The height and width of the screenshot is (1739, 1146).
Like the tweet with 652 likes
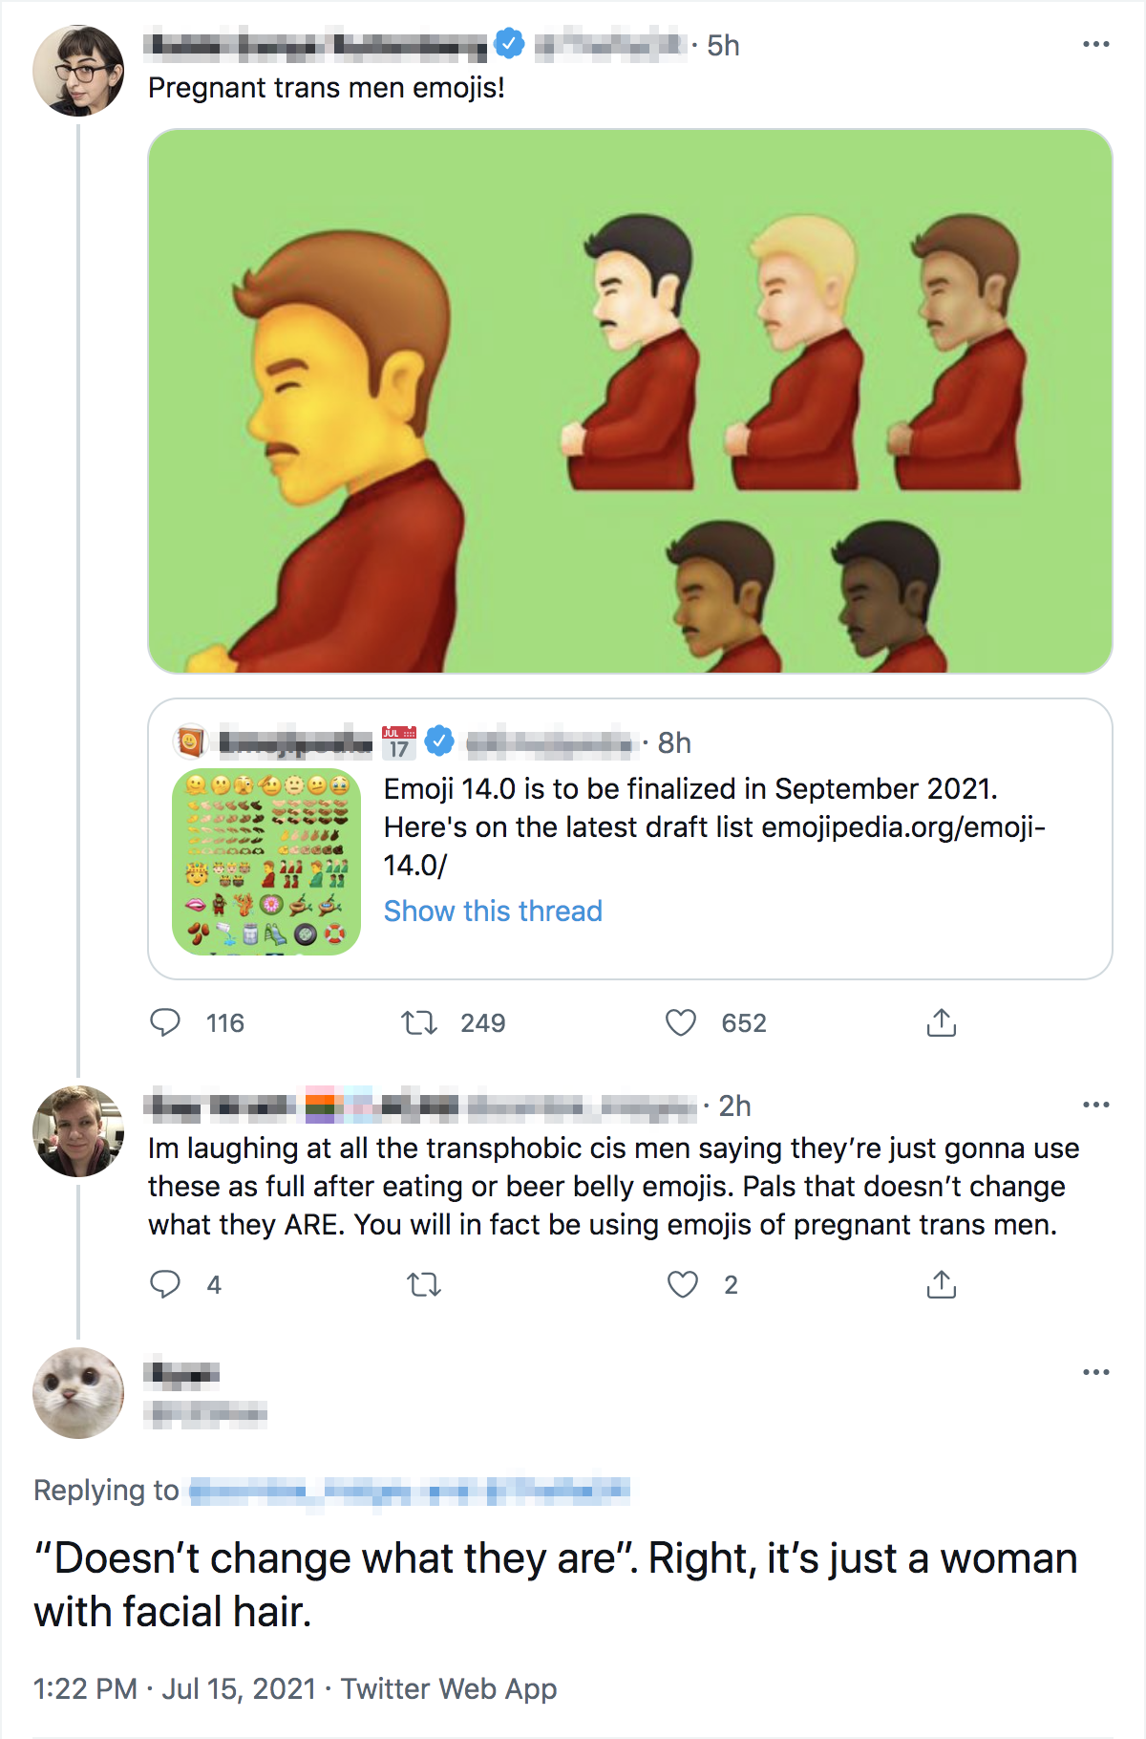pyautogui.click(x=681, y=1023)
